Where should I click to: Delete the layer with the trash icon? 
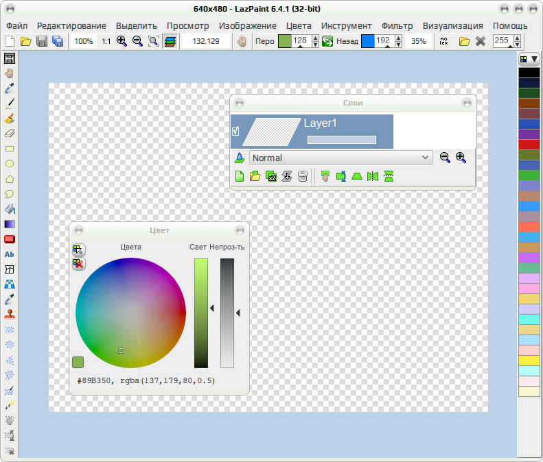point(303,176)
